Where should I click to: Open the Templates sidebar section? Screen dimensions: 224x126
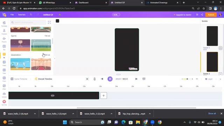point(4,23)
